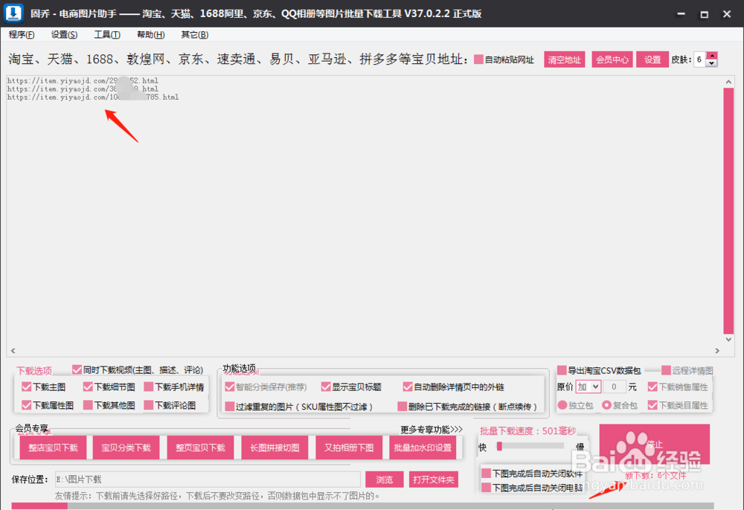Enable 下载手机详情 checkbox
744x510 pixels.
click(x=149, y=387)
